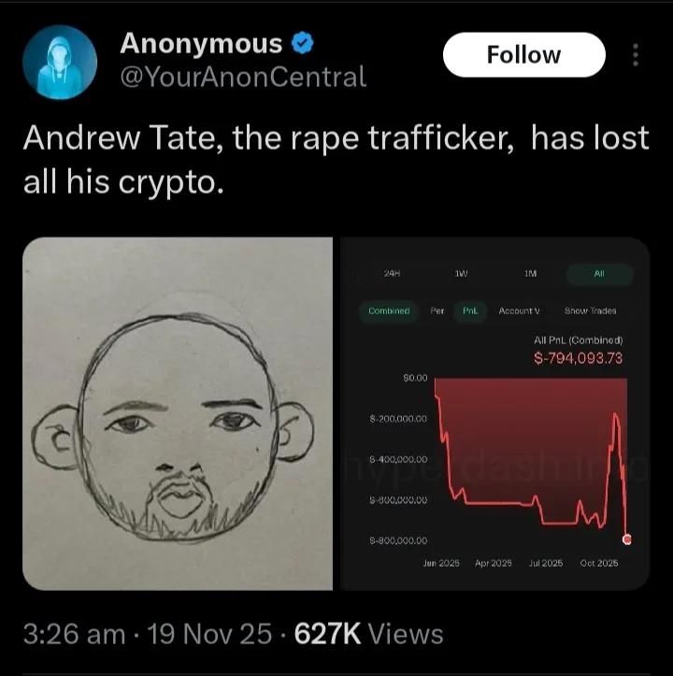Click the red endpoint marker on chart

[x=627, y=539]
